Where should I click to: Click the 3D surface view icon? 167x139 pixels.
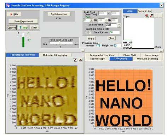(x=81, y=60)
